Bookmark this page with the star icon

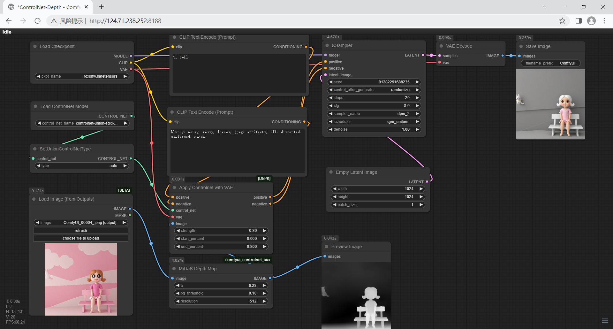[562, 21]
